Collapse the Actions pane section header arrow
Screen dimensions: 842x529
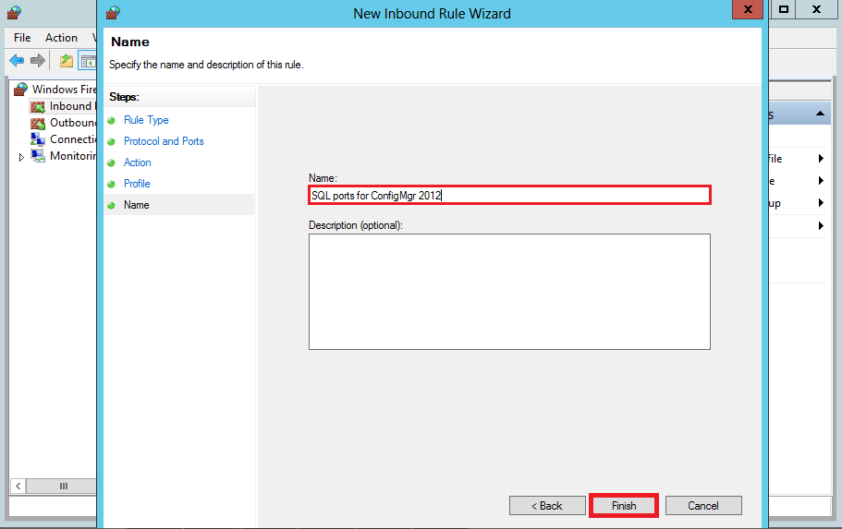pos(819,114)
